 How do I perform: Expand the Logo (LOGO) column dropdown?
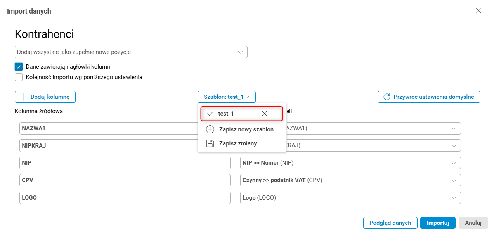tap(454, 198)
